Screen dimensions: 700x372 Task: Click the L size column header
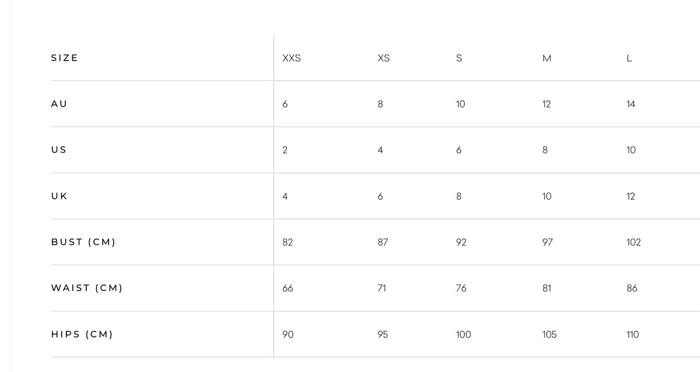pyautogui.click(x=629, y=58)
